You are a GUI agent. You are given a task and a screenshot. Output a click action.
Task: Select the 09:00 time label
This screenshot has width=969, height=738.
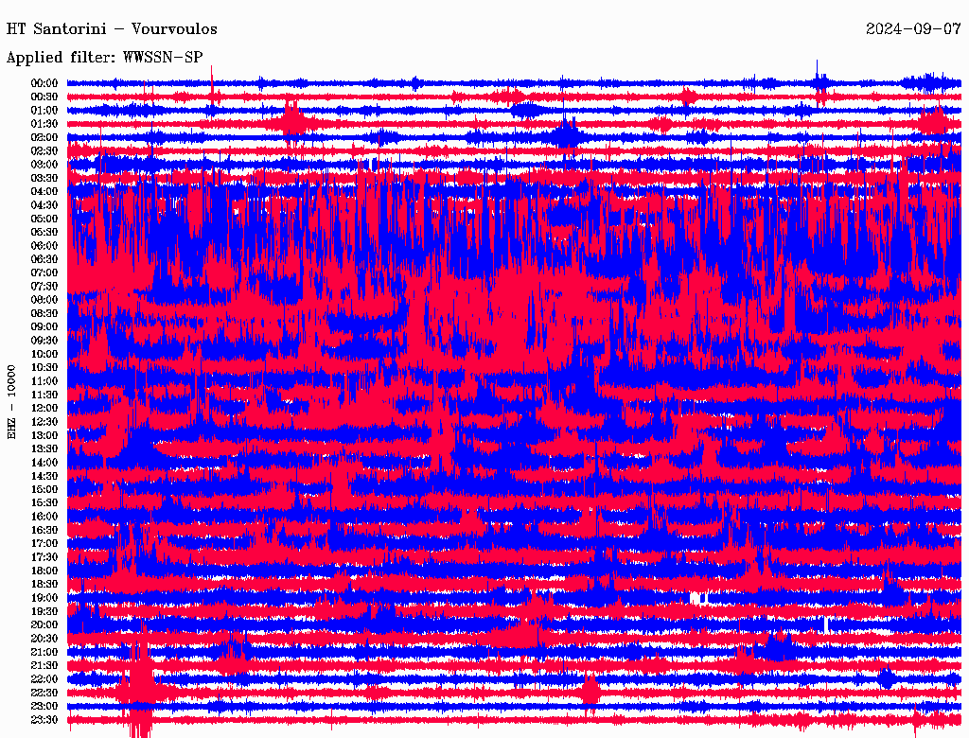click(44, 327)
